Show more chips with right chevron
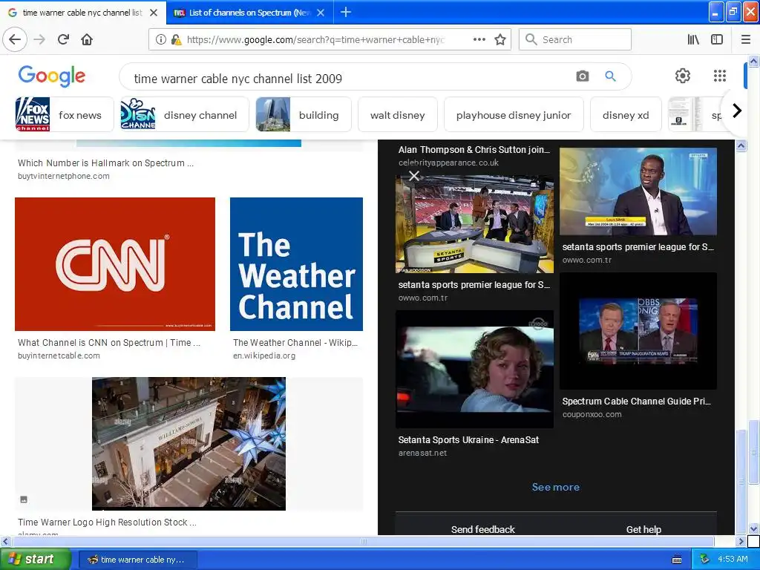Viewport: 760px width, 570px height. 737,111
